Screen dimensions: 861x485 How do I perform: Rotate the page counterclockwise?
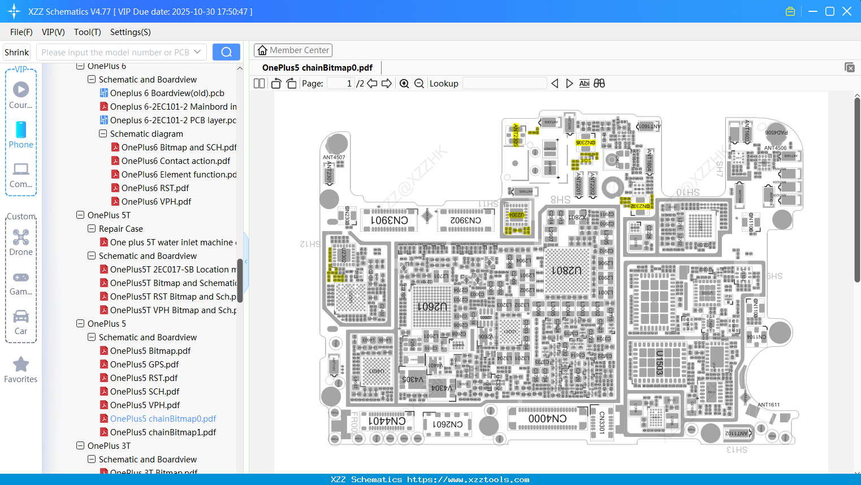click(276, 84)
